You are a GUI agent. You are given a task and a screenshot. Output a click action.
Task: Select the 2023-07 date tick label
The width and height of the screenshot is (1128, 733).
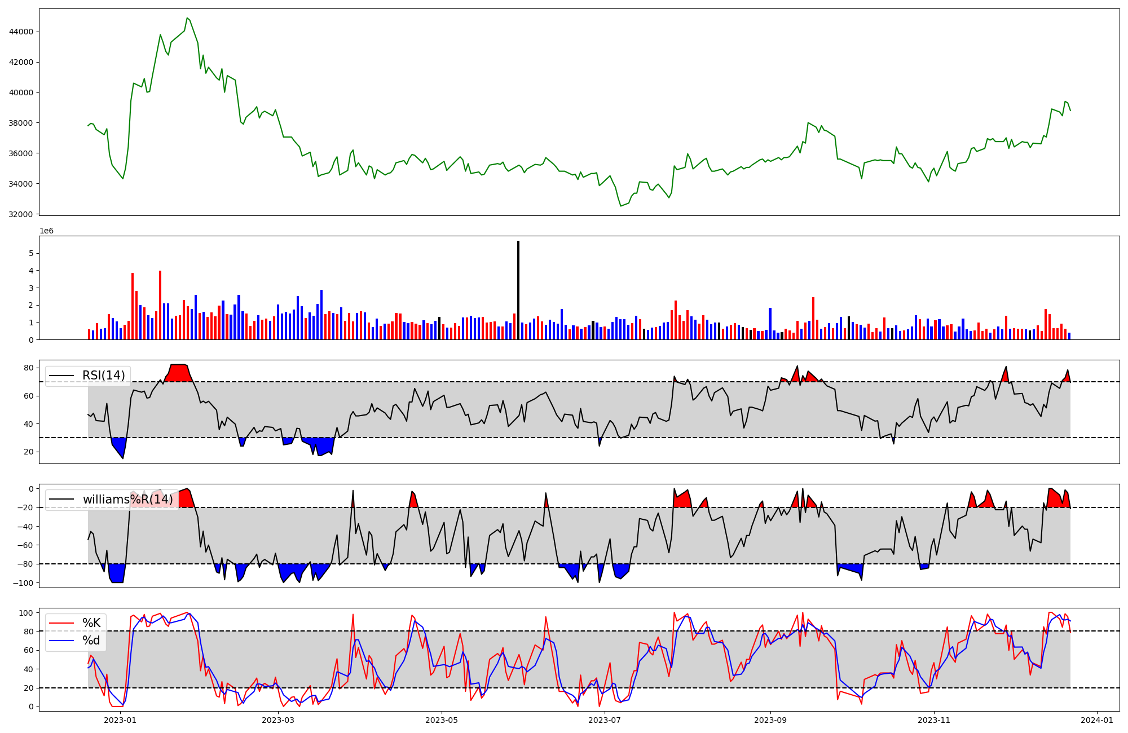pyautogui.click(x=605, y=720)
